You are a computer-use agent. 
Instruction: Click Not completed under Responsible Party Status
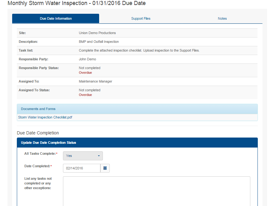click(90, 68)
